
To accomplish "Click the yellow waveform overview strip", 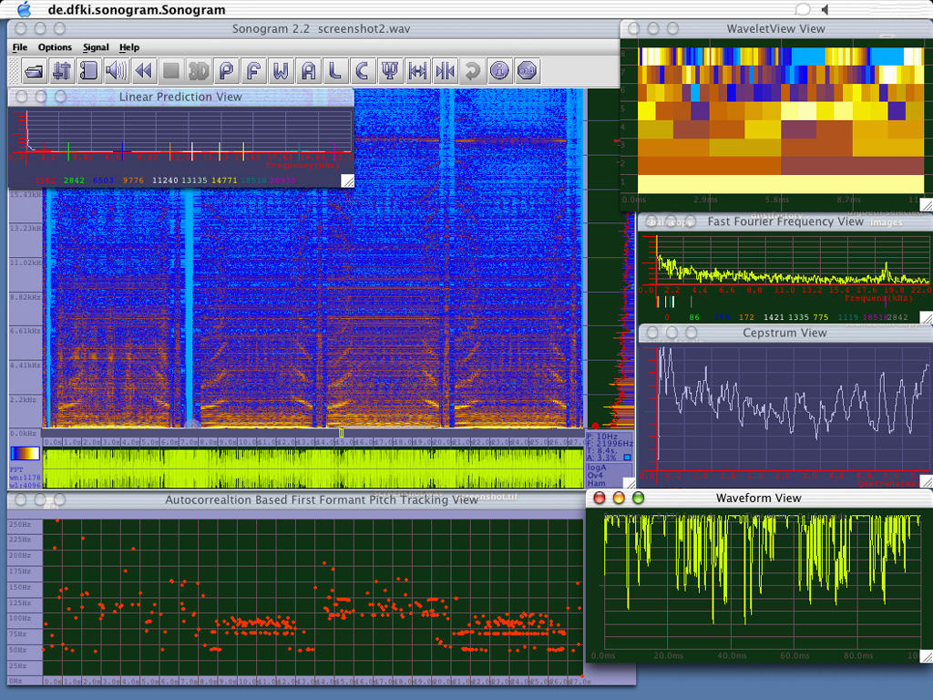I will coord(313,468).
